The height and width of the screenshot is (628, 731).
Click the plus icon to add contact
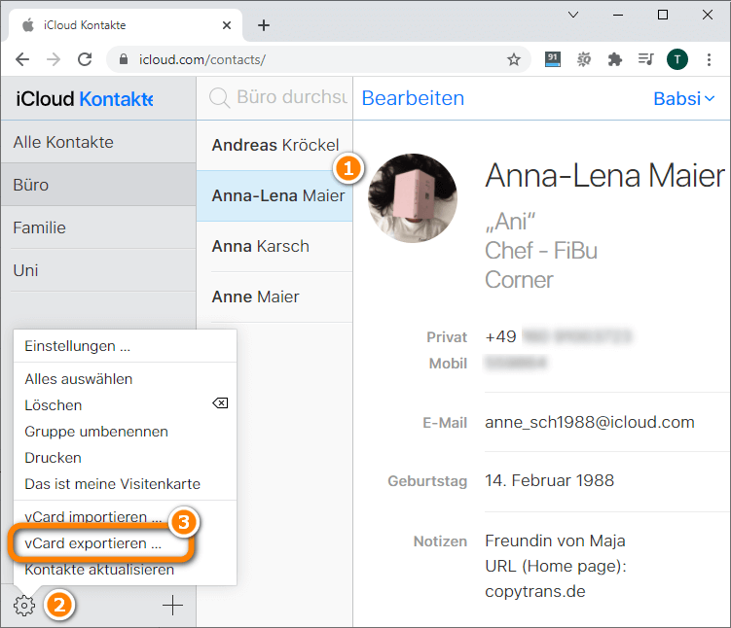[x=172, y=606]
